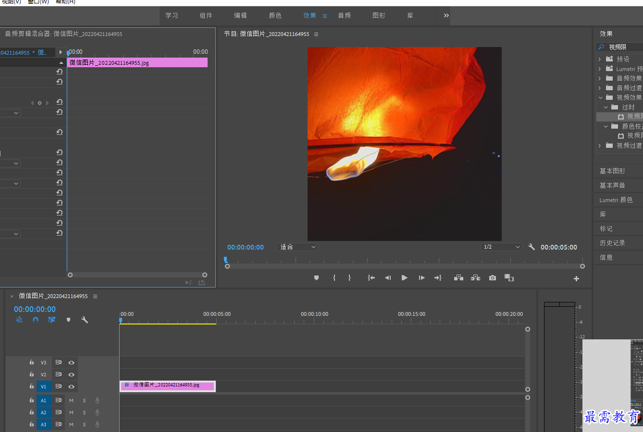
Task: Click the Program monitor playhead scrubber
Action: (x=225, y=260)
